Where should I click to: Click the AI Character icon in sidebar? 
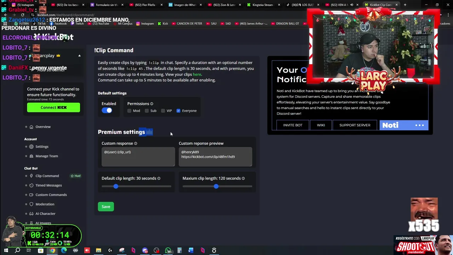click(31, 214)
